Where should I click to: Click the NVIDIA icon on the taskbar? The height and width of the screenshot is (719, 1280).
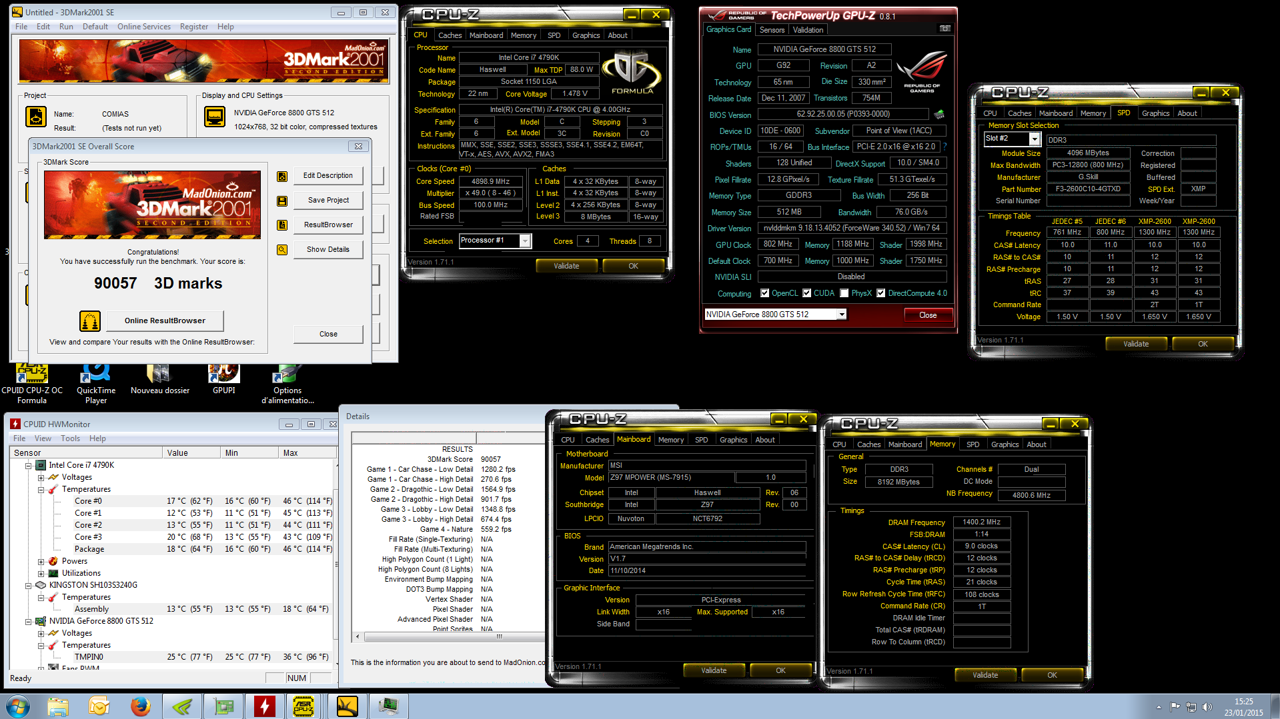click(182, 706)
